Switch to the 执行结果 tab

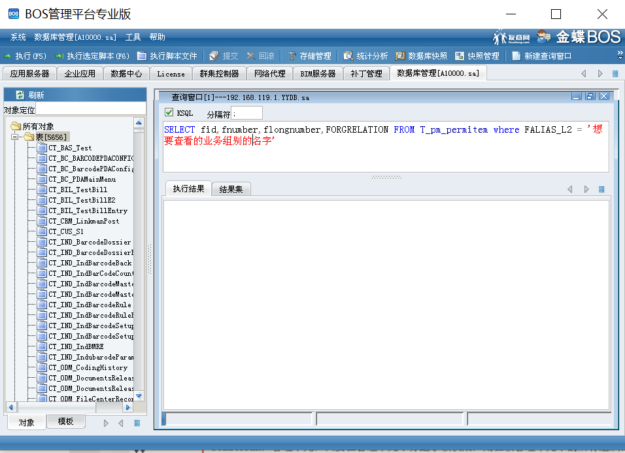pyautogui.click(x=188, y=189)
